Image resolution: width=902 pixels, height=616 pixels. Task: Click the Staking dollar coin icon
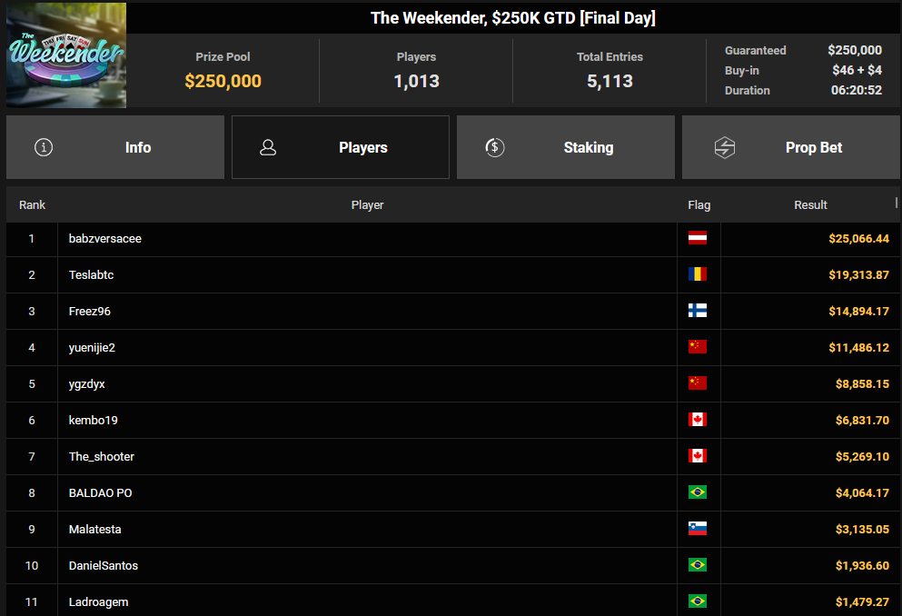494,147
